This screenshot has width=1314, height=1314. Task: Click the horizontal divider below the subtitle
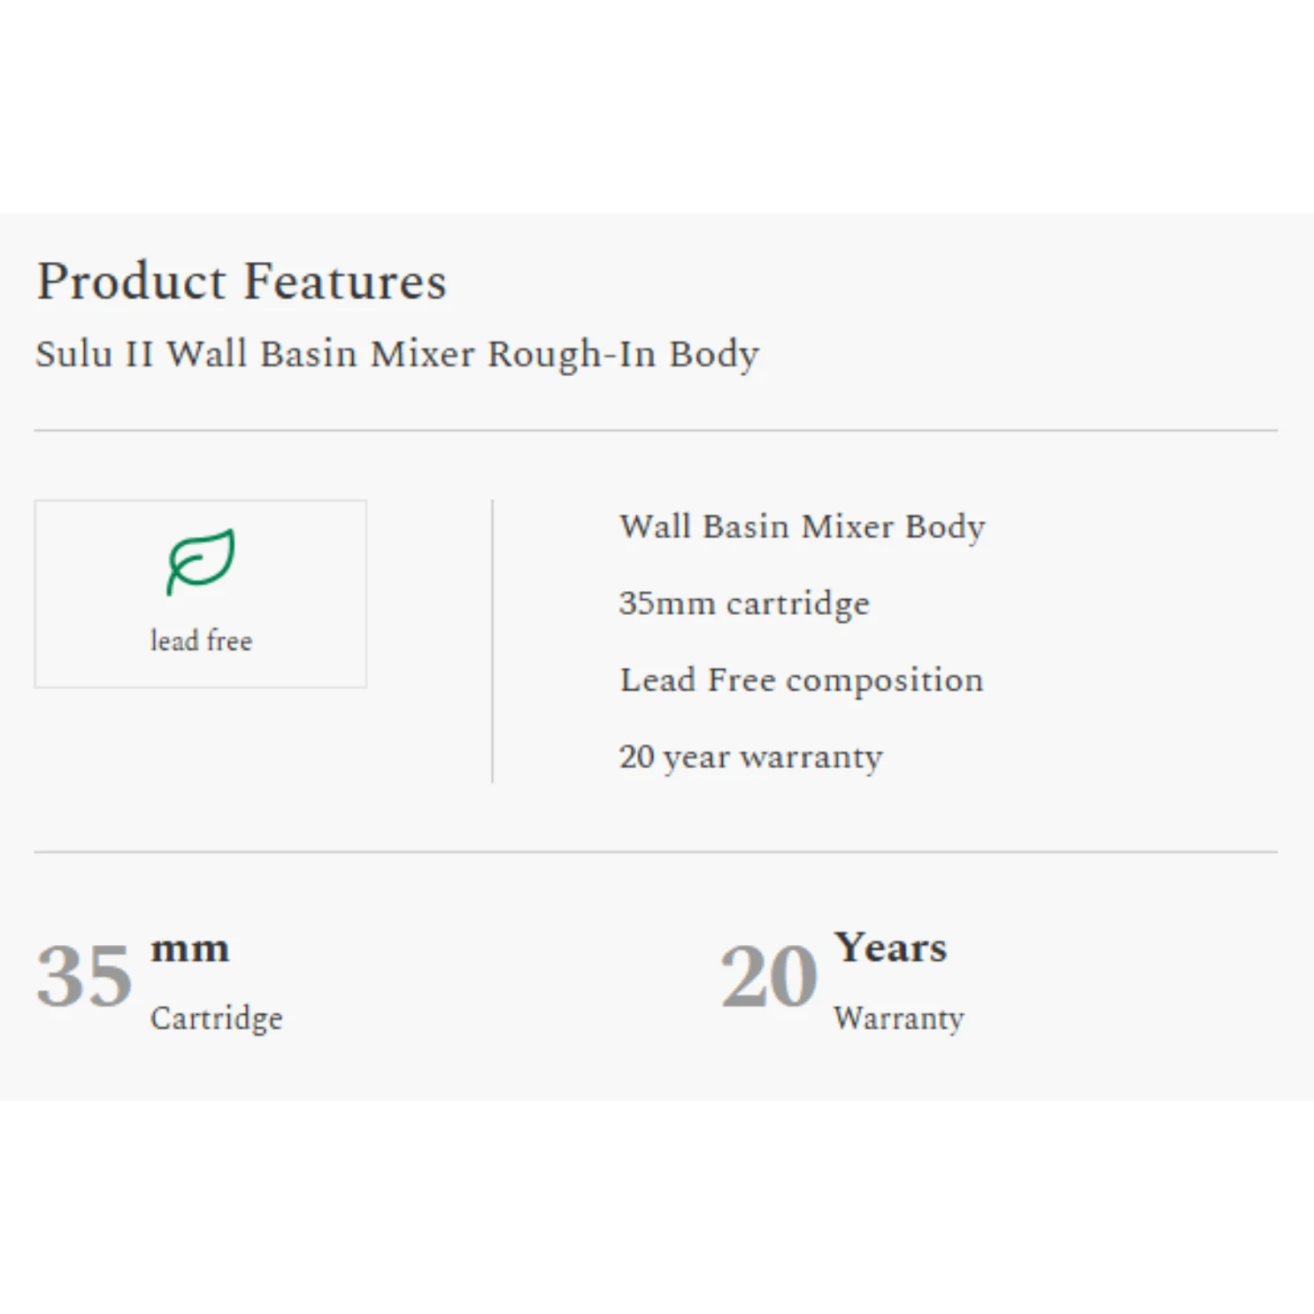pyautogui.click(x=655, y=431)
